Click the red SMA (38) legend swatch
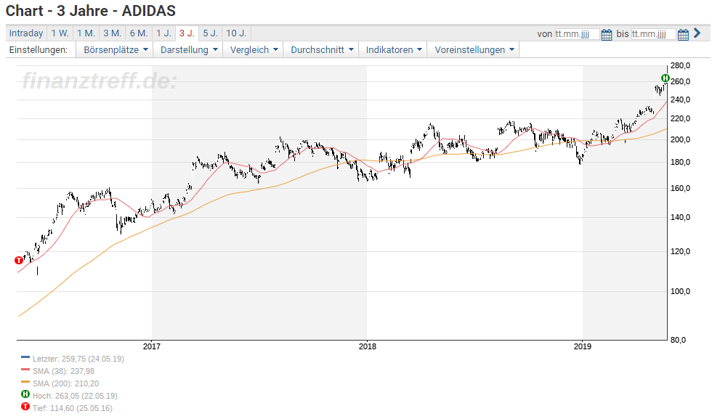 [25, 370]
